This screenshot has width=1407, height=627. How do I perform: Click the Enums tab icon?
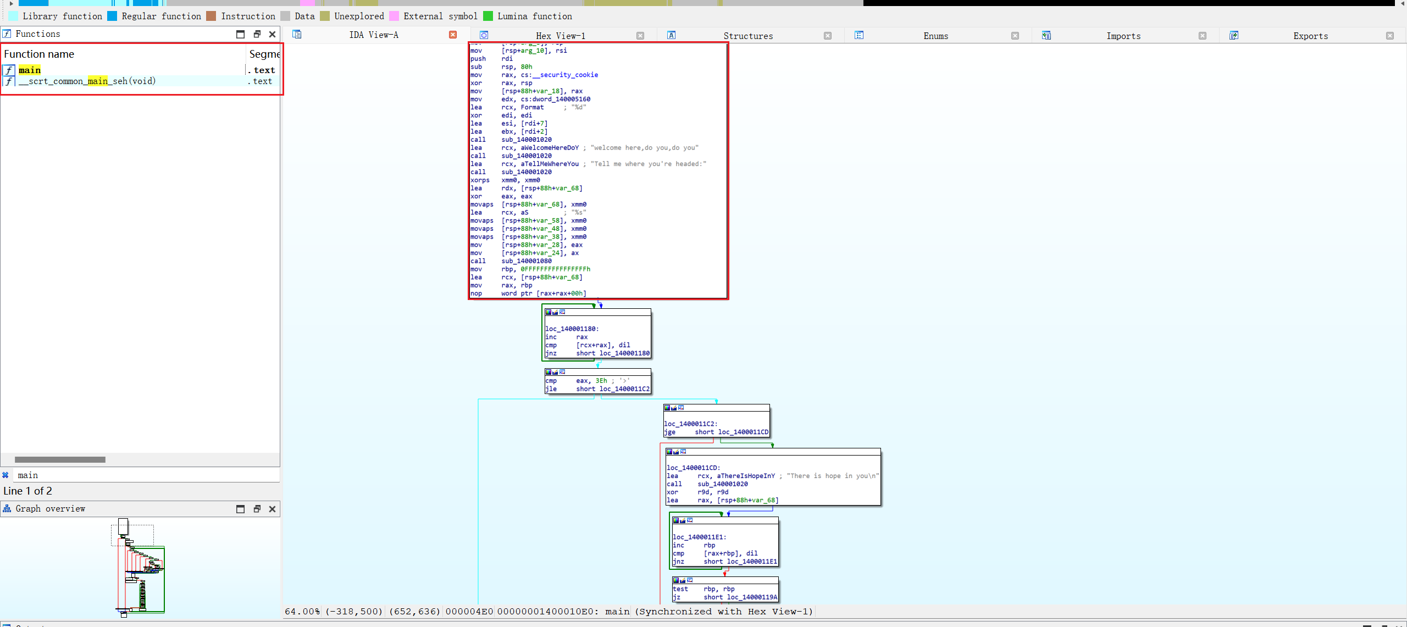pyautogui.click(x=859, y=35)
